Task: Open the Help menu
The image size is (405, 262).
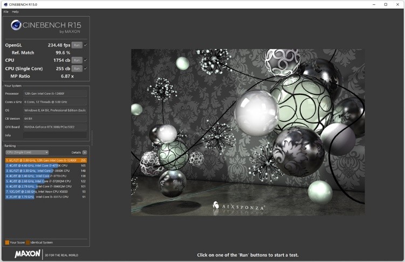Action: [x=15, y=11]
